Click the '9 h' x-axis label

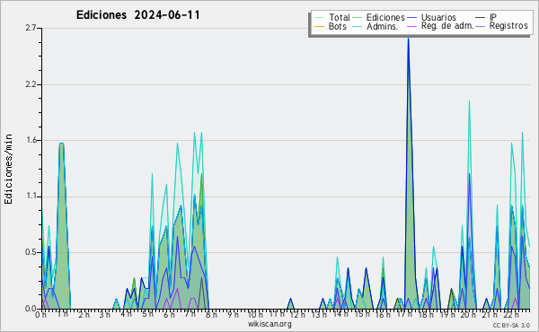click(233, 315)
